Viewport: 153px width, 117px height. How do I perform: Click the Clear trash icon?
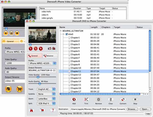[111, 100]
